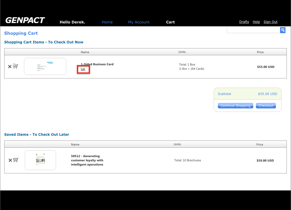Screen dimensions: 291x210
Task: Click the 1-Sided Business Card item name
Action: (97, 64)
